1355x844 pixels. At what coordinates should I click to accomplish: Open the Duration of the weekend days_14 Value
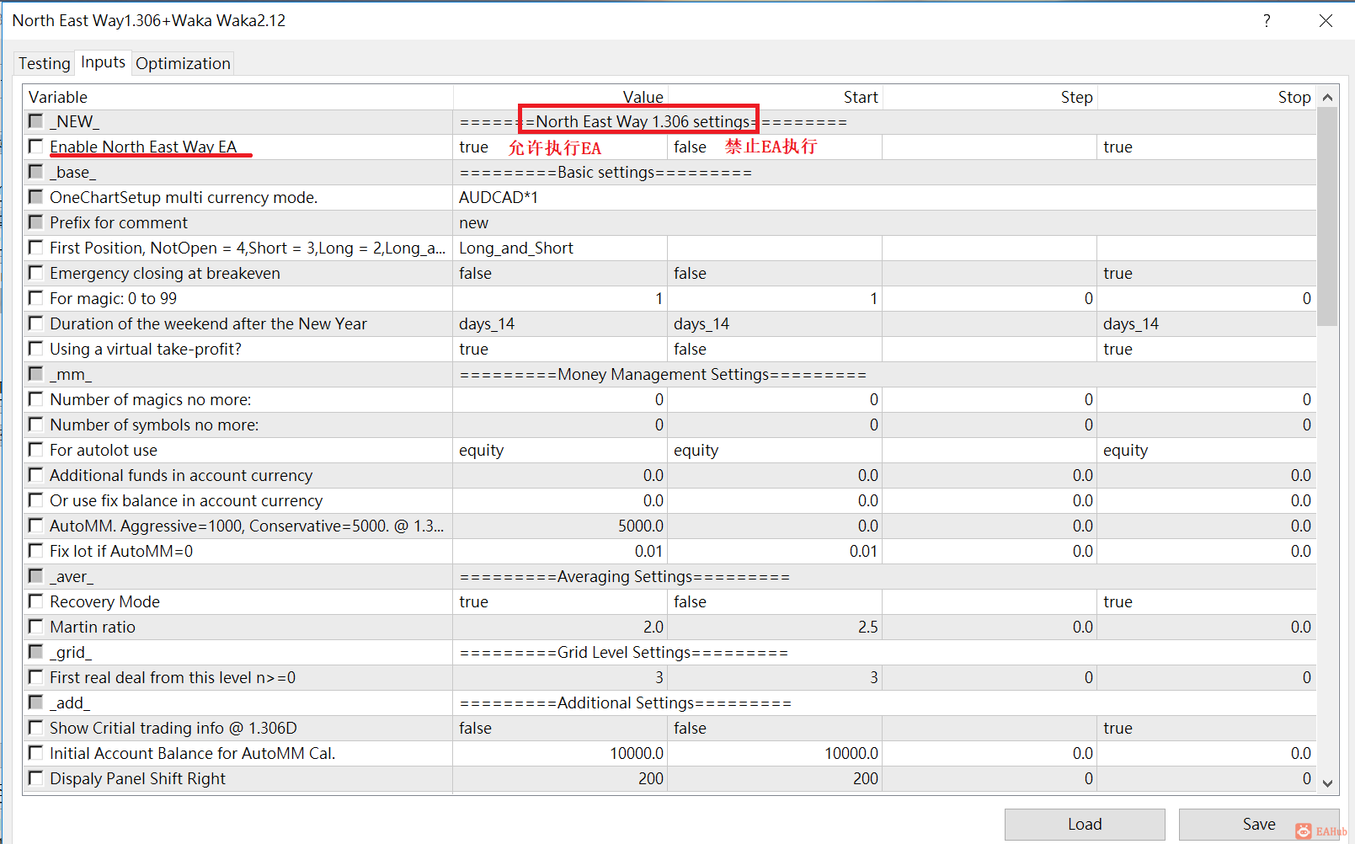coord(560,323)
